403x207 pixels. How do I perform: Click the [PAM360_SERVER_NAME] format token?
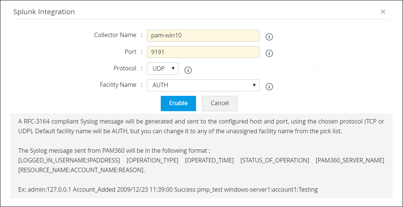pyautogui.click(x=350, y=160)
